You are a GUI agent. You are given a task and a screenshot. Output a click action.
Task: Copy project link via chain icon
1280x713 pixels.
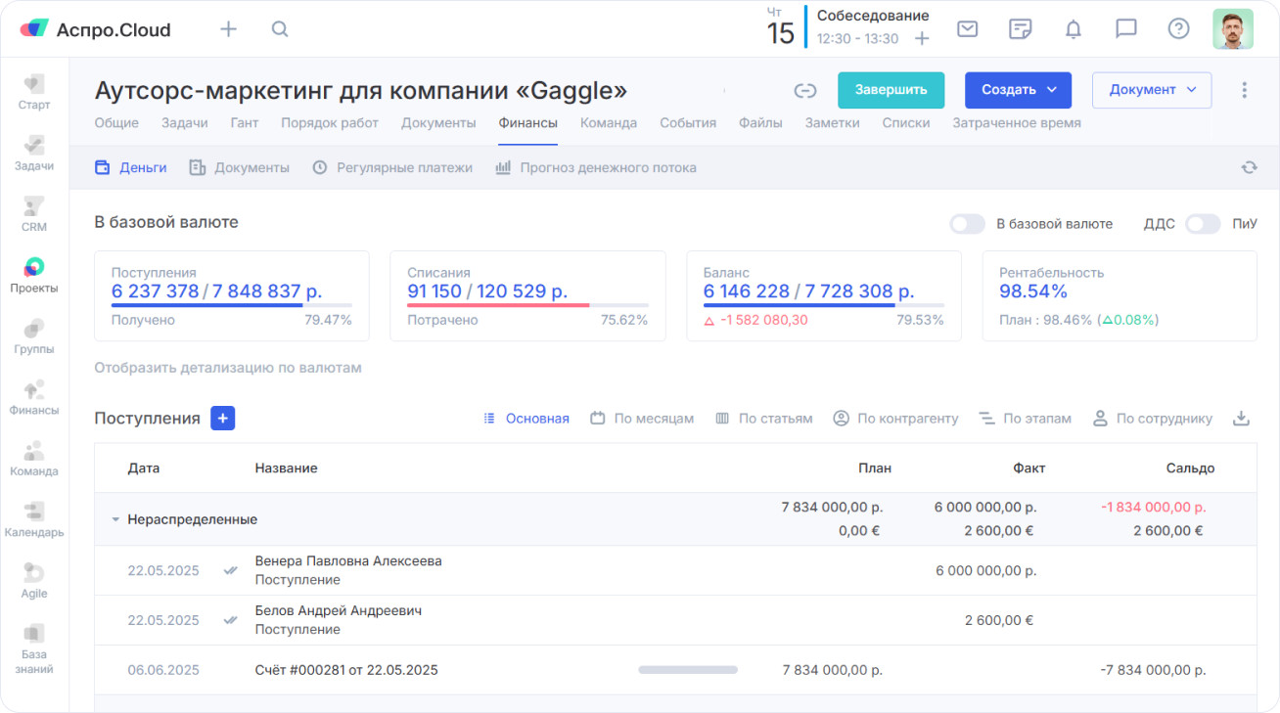click(x=805, y=90)
